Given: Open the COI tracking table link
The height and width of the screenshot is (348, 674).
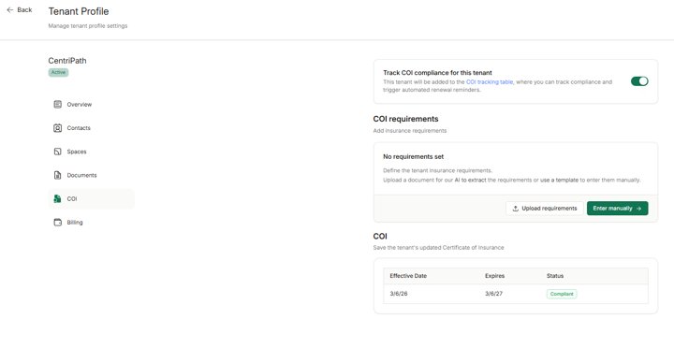Looking at the screenshot, I should point(490,81).
